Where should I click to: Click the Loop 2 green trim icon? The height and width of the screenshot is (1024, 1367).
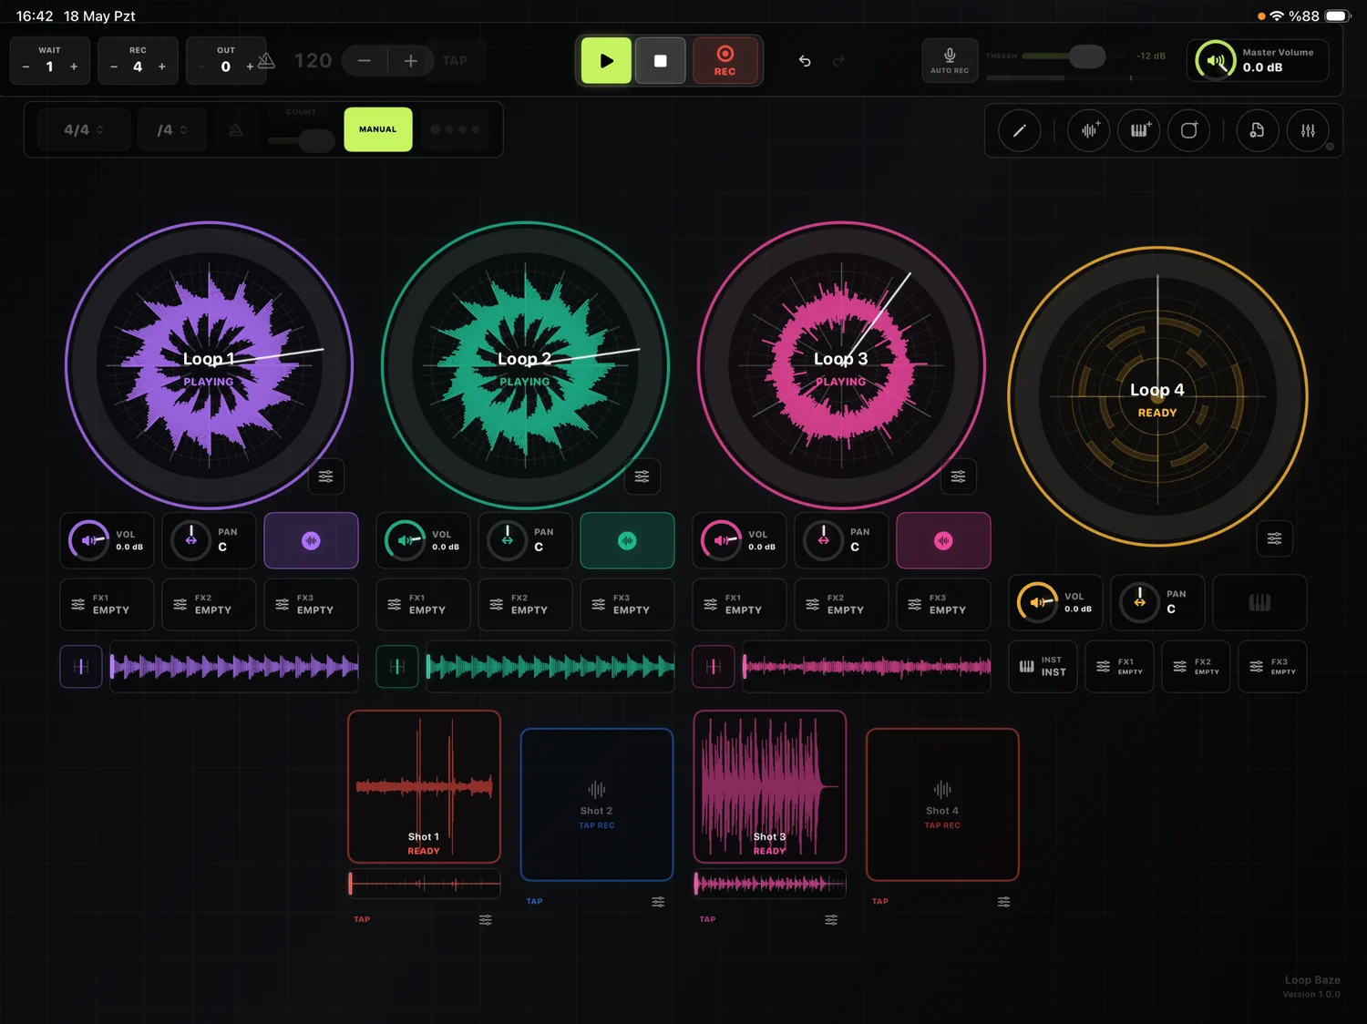click(397, 667)
